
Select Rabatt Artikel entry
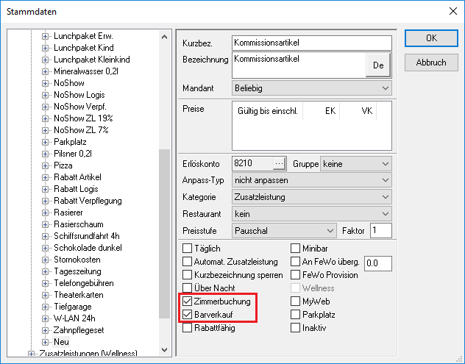pyautogui.click(x=77, y=177)
